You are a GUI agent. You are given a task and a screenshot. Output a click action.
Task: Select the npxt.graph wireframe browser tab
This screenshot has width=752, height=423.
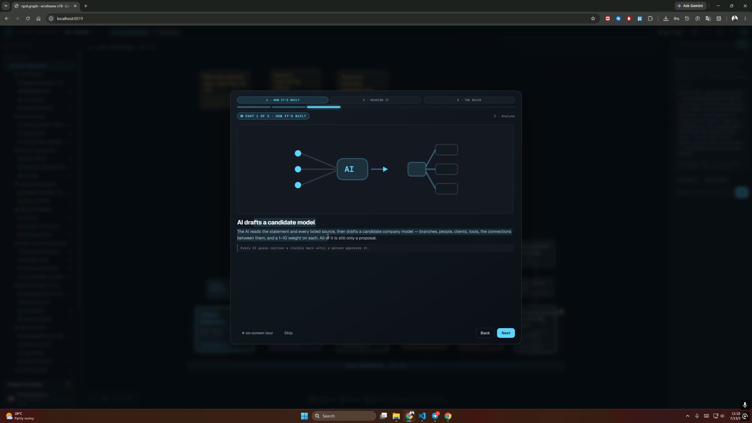pos(45,6)
